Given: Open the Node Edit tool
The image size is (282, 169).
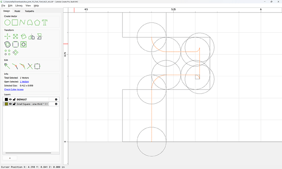Looking at the screenshot, I should point(7,66).
